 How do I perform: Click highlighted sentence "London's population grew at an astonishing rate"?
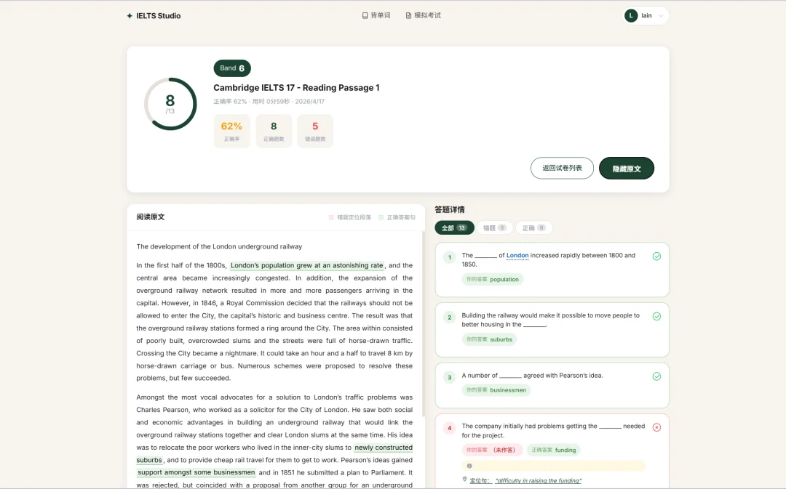(307, 265)
